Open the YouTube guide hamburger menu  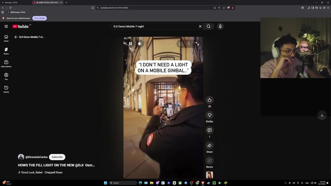(6, 26)
